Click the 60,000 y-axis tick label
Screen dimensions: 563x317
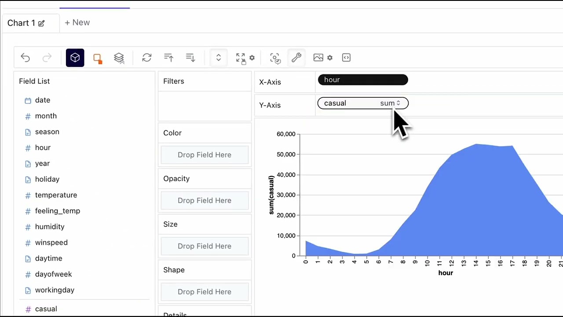(286, 134)
